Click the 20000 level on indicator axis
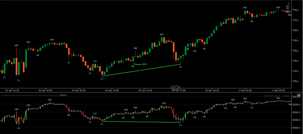The image size is (303, 134). 296,112
